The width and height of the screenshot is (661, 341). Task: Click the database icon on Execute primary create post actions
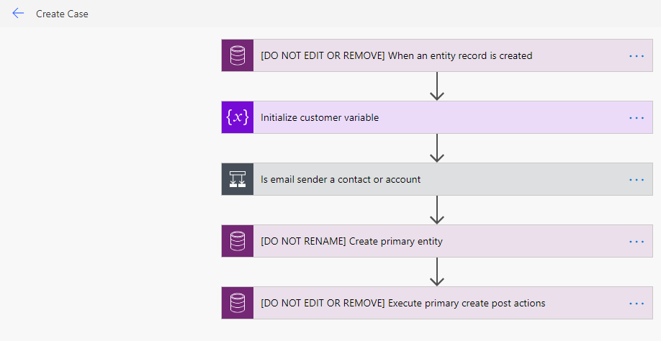coord(237,303)
